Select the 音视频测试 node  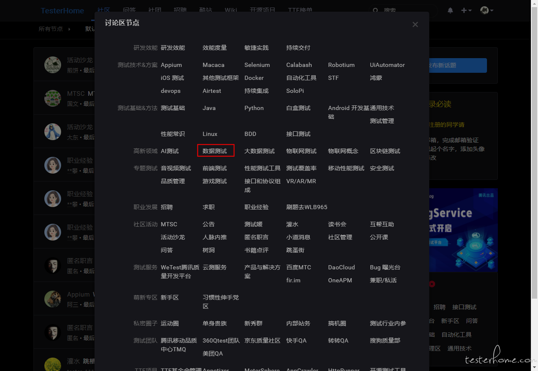click(x=176, y=168)
